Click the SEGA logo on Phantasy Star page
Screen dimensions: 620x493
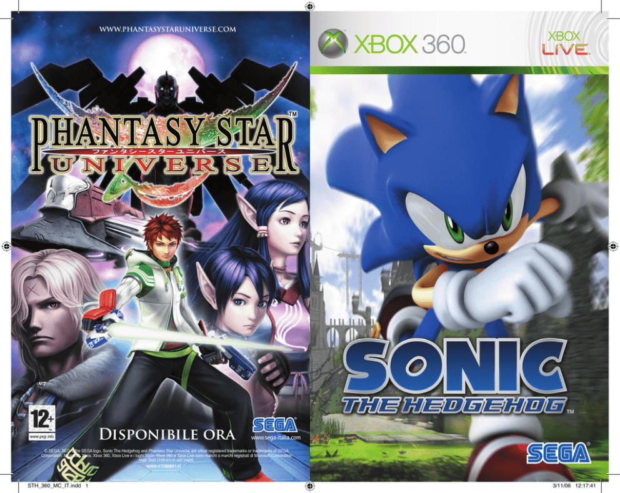pyautogui.click(x=275, y=425)
